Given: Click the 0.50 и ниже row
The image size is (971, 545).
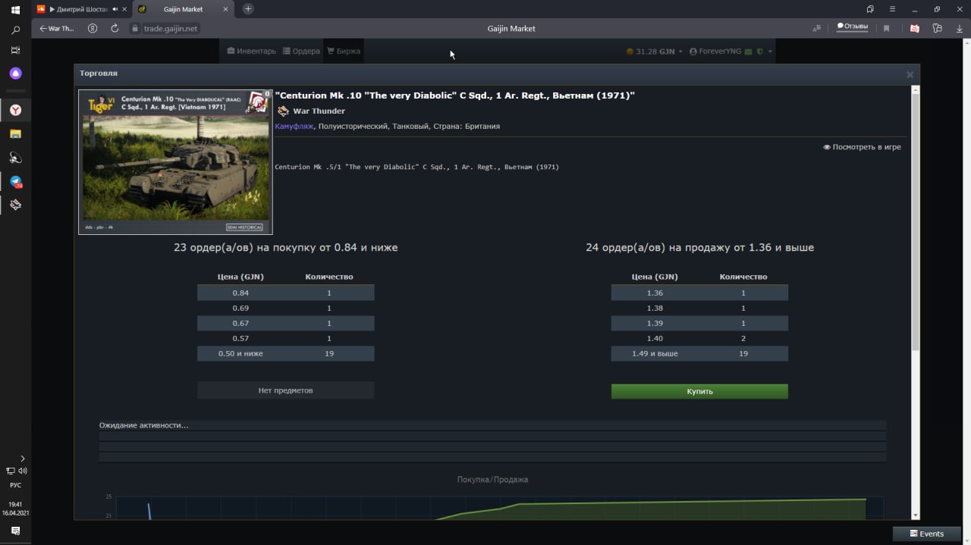Looking at the screenshot, I should (285, 353).
